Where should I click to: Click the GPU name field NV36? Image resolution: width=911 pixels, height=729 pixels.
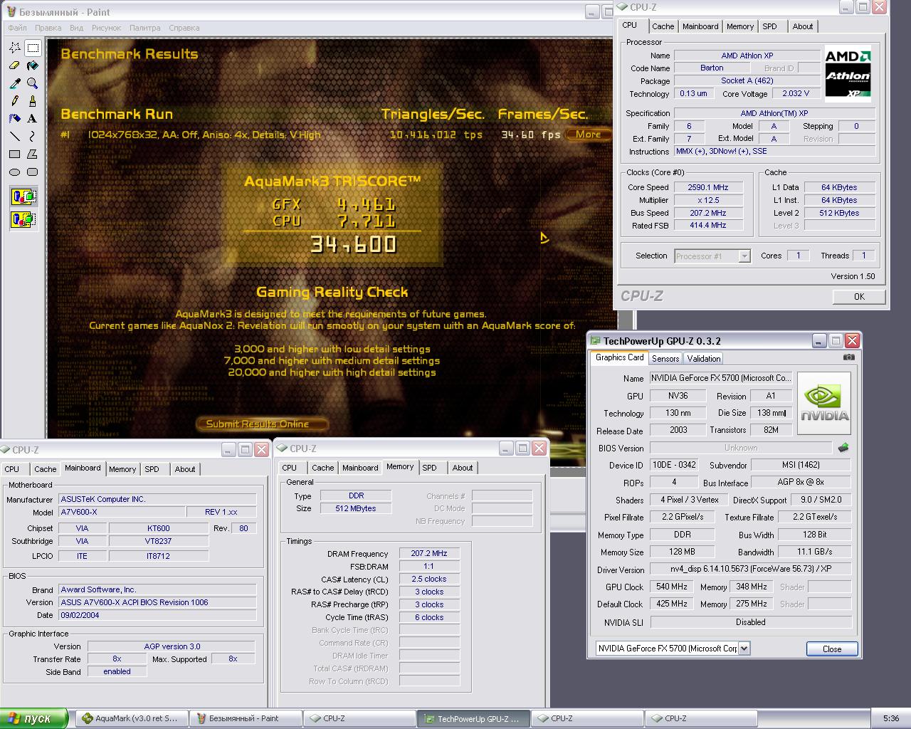pyautogui.click(x=678, y=396)
